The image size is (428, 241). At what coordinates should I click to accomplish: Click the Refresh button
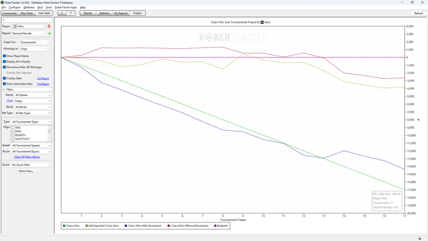coord(418,13)
